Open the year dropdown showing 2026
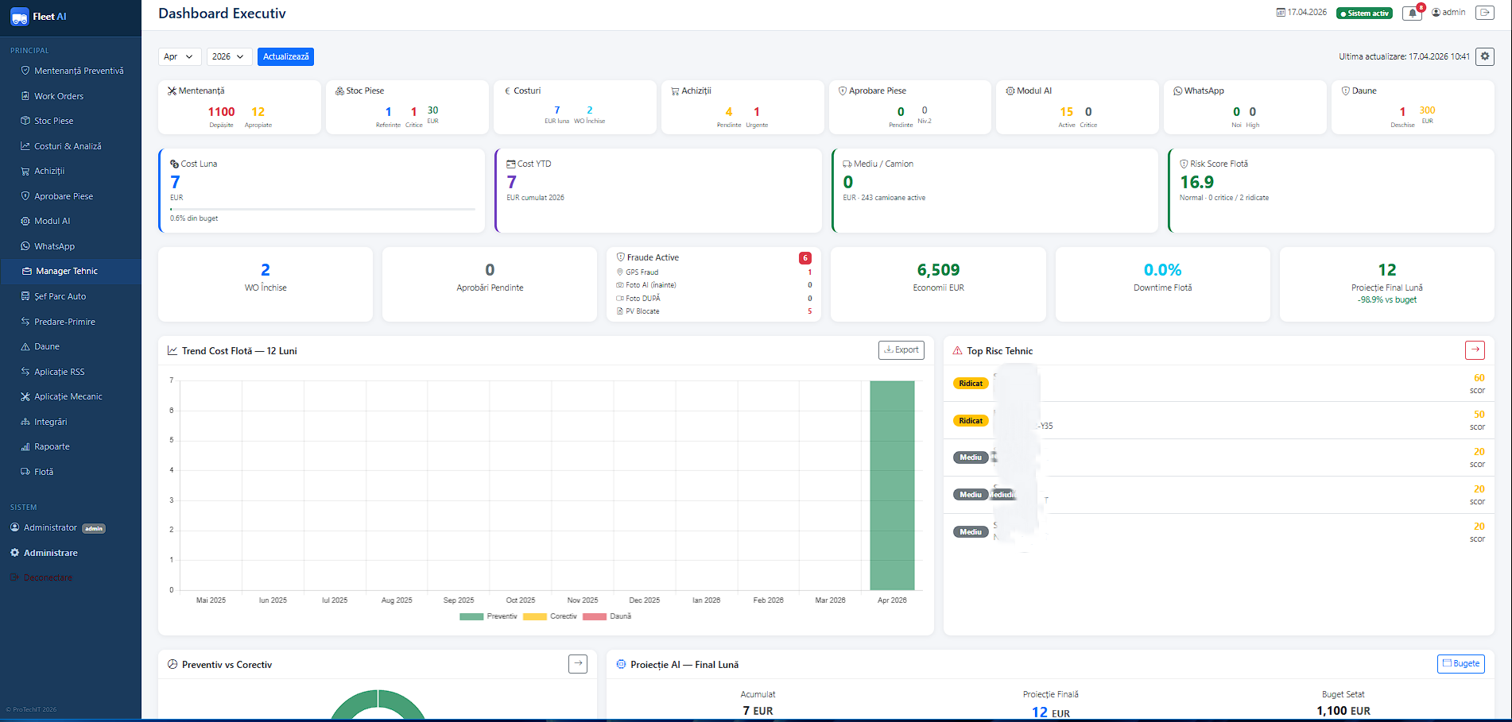1512x722 pixels. pyautogui.click(x=229, y=56)
